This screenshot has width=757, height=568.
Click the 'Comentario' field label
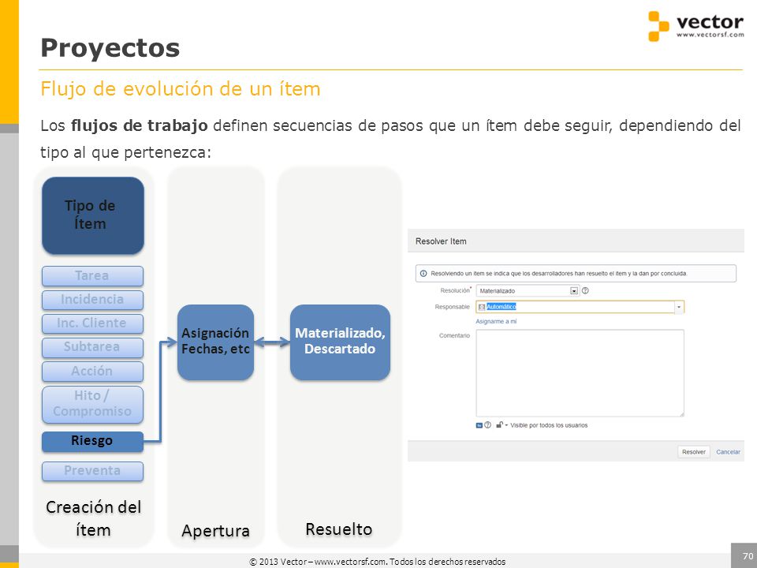pos(454,336)
